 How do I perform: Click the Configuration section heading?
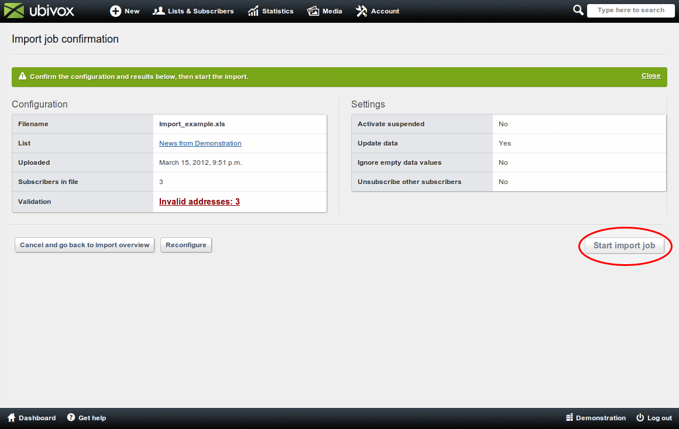pos(40,104)
